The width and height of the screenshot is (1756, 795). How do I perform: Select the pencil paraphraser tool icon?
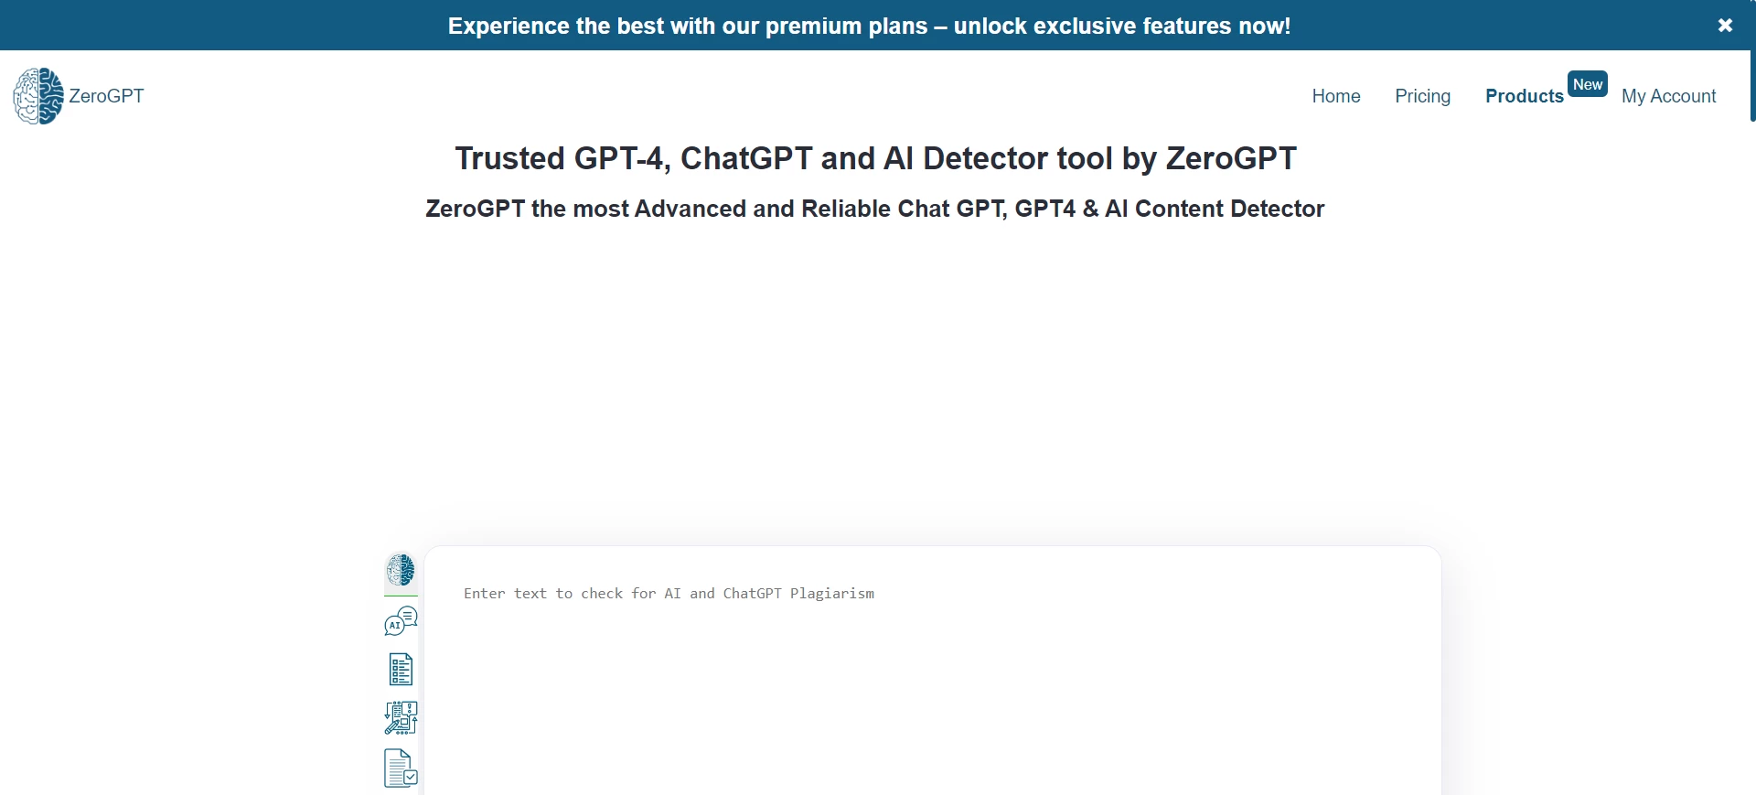coord(401,718)
